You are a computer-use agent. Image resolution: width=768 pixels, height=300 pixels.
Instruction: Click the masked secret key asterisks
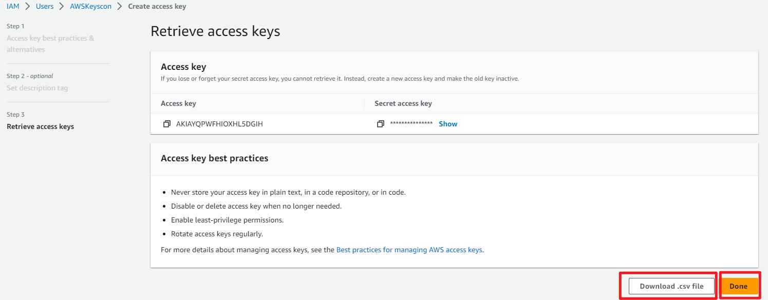point(411,124)
